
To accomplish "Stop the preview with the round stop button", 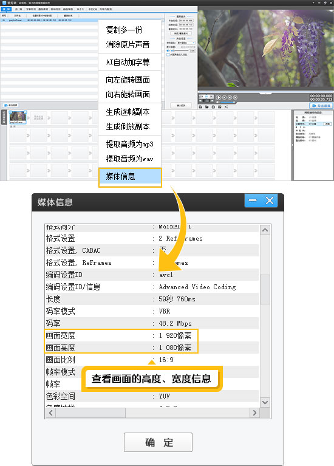I will (224, 97).
